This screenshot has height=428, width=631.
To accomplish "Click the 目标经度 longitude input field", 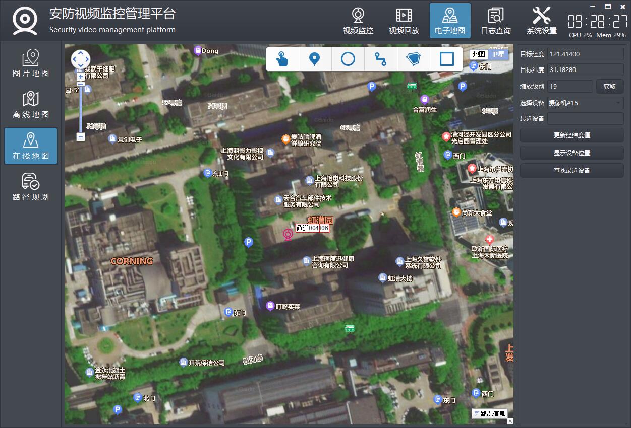I will pos(585,54).
